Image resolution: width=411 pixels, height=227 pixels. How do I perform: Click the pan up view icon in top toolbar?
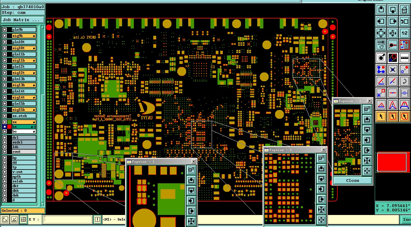pyautogui.click(x=381, y=9)
